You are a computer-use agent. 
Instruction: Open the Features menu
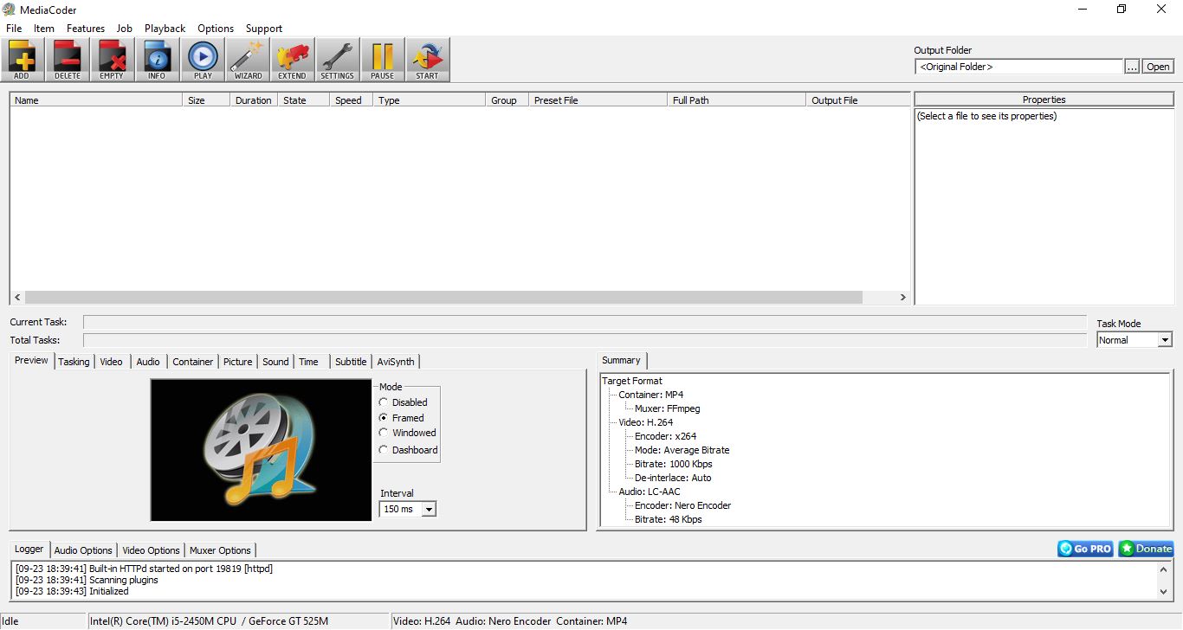[86, 29]
